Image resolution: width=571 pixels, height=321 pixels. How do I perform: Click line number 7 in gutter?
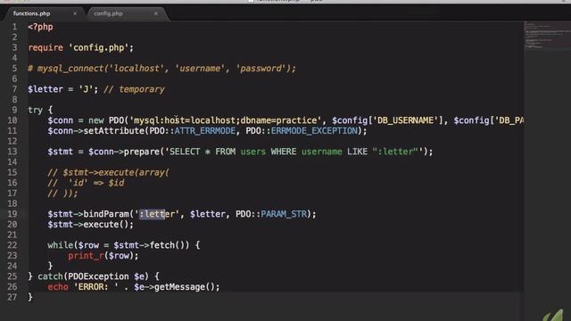click(14, 89)
